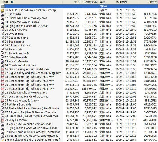The image size is (158, 142).
Task: Click the sort arrow beside 名称
Action: 12,2
